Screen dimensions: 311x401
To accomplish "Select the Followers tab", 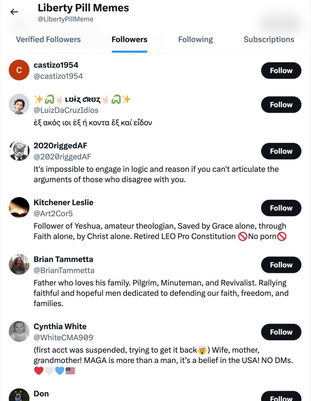I will [x=129, y=40].
